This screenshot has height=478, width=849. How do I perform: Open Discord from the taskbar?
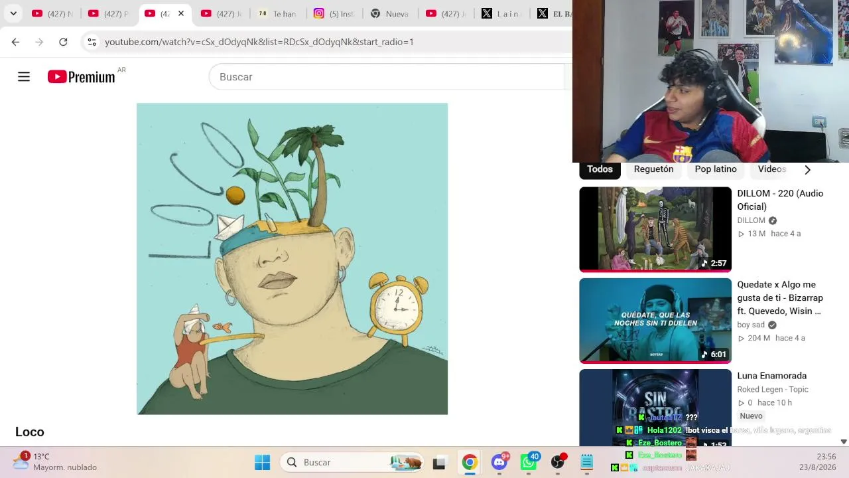click(x=499, y=462)
